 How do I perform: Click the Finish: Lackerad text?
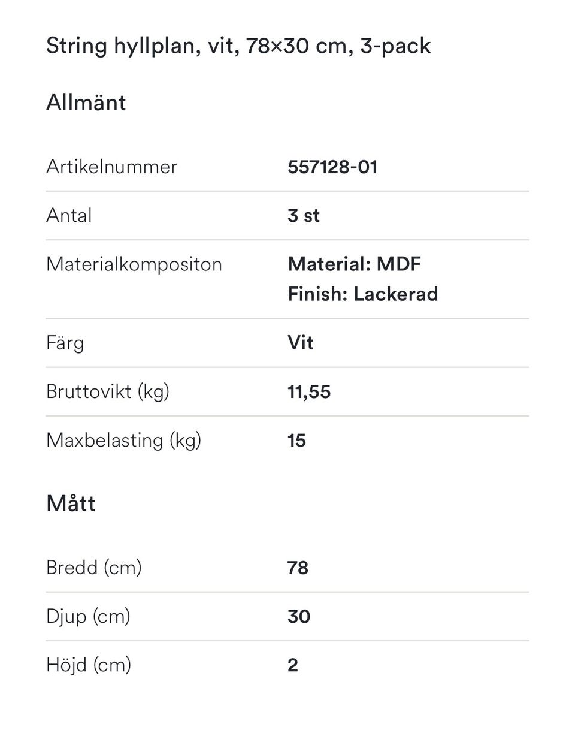pyautogui.click(x=362, y=294)
